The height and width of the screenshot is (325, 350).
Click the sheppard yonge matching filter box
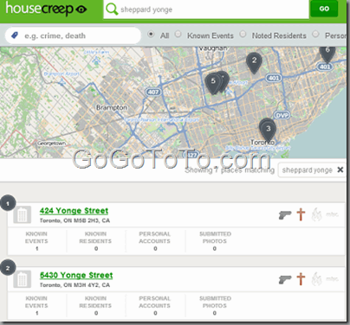pyautogui.click(x=312, y=170)
